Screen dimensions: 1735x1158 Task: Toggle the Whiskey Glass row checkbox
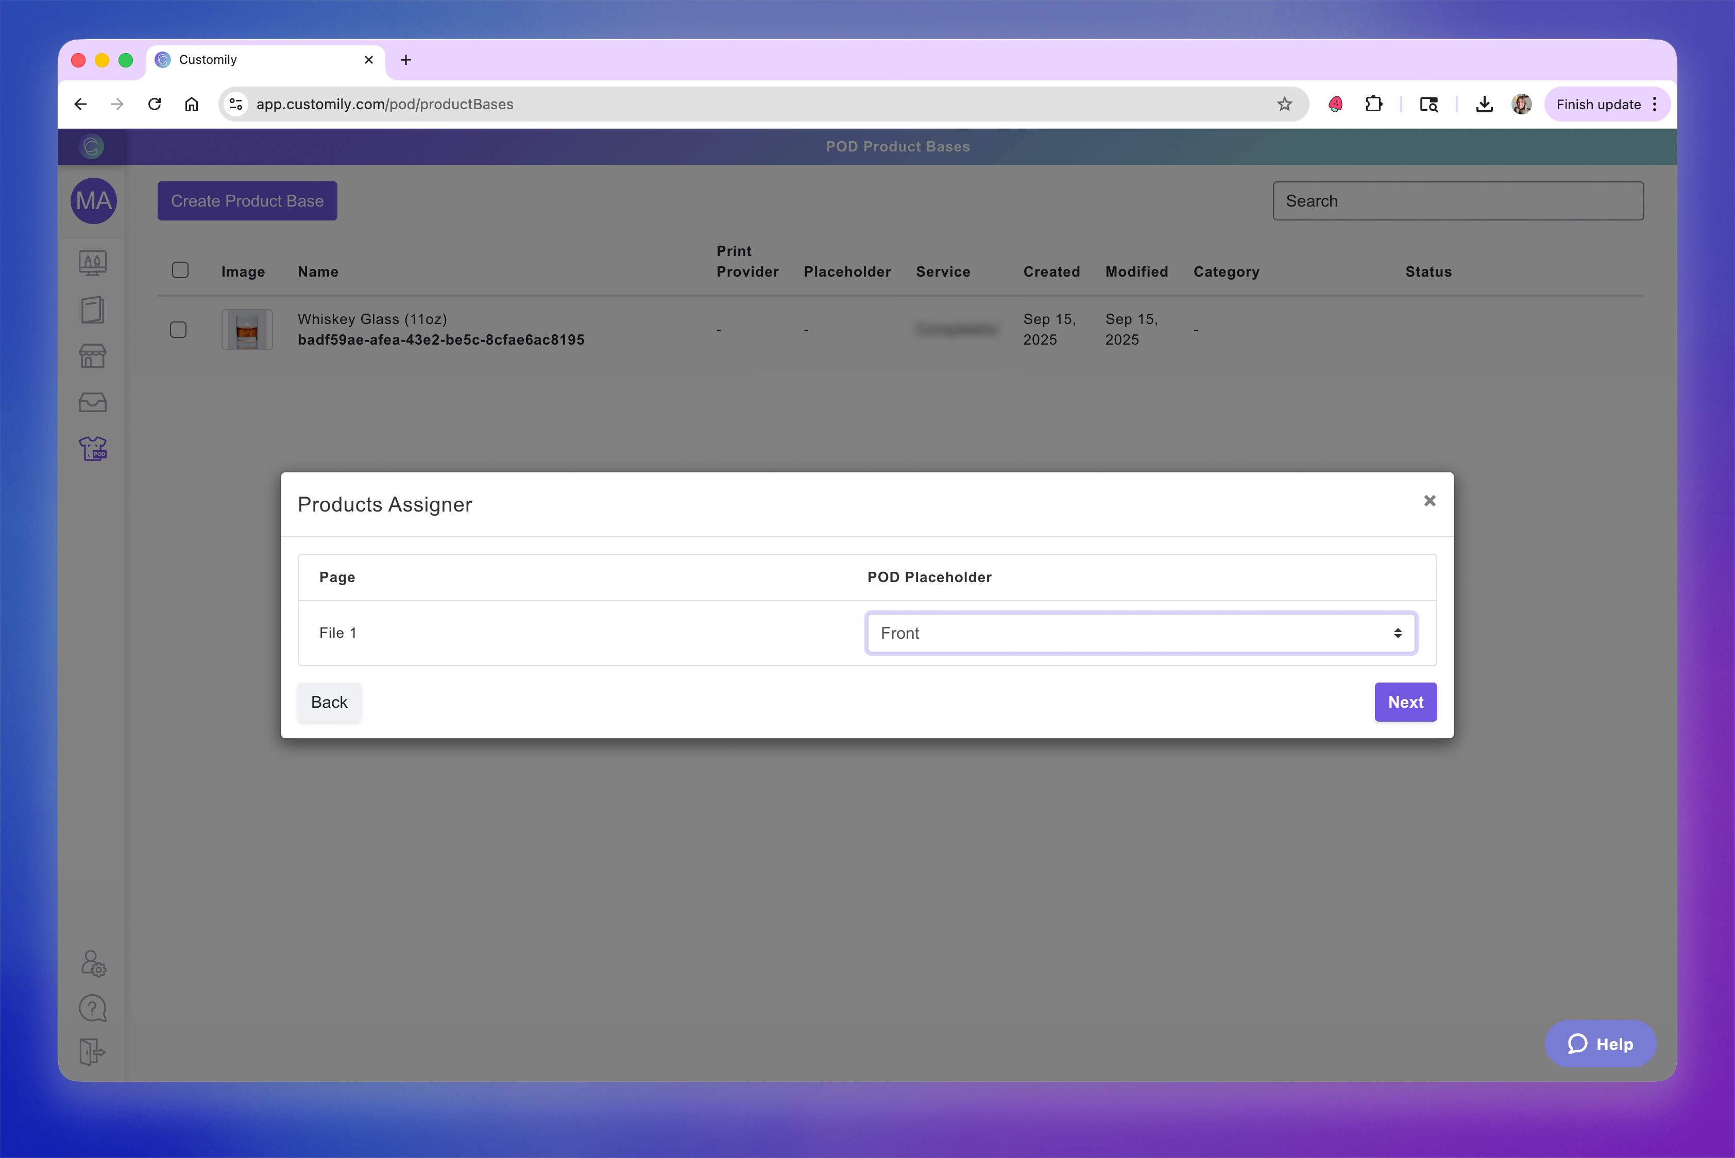click(179, 330)
